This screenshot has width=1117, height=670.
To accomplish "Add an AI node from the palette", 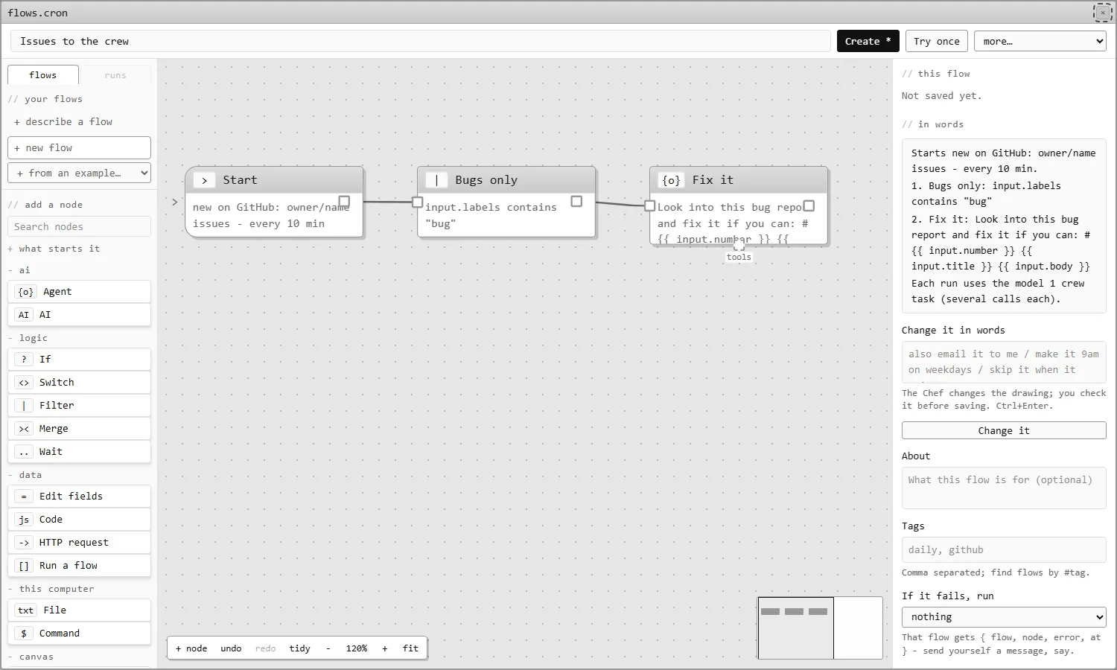I will pyautogui.click(x=79, y=315).
